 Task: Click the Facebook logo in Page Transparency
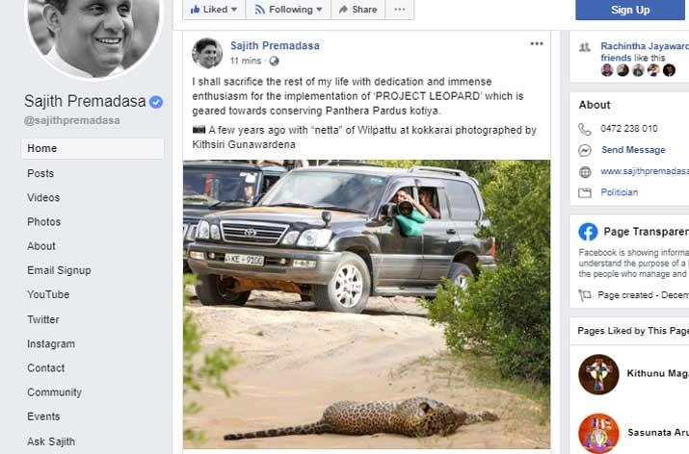(x=588, y=232)
